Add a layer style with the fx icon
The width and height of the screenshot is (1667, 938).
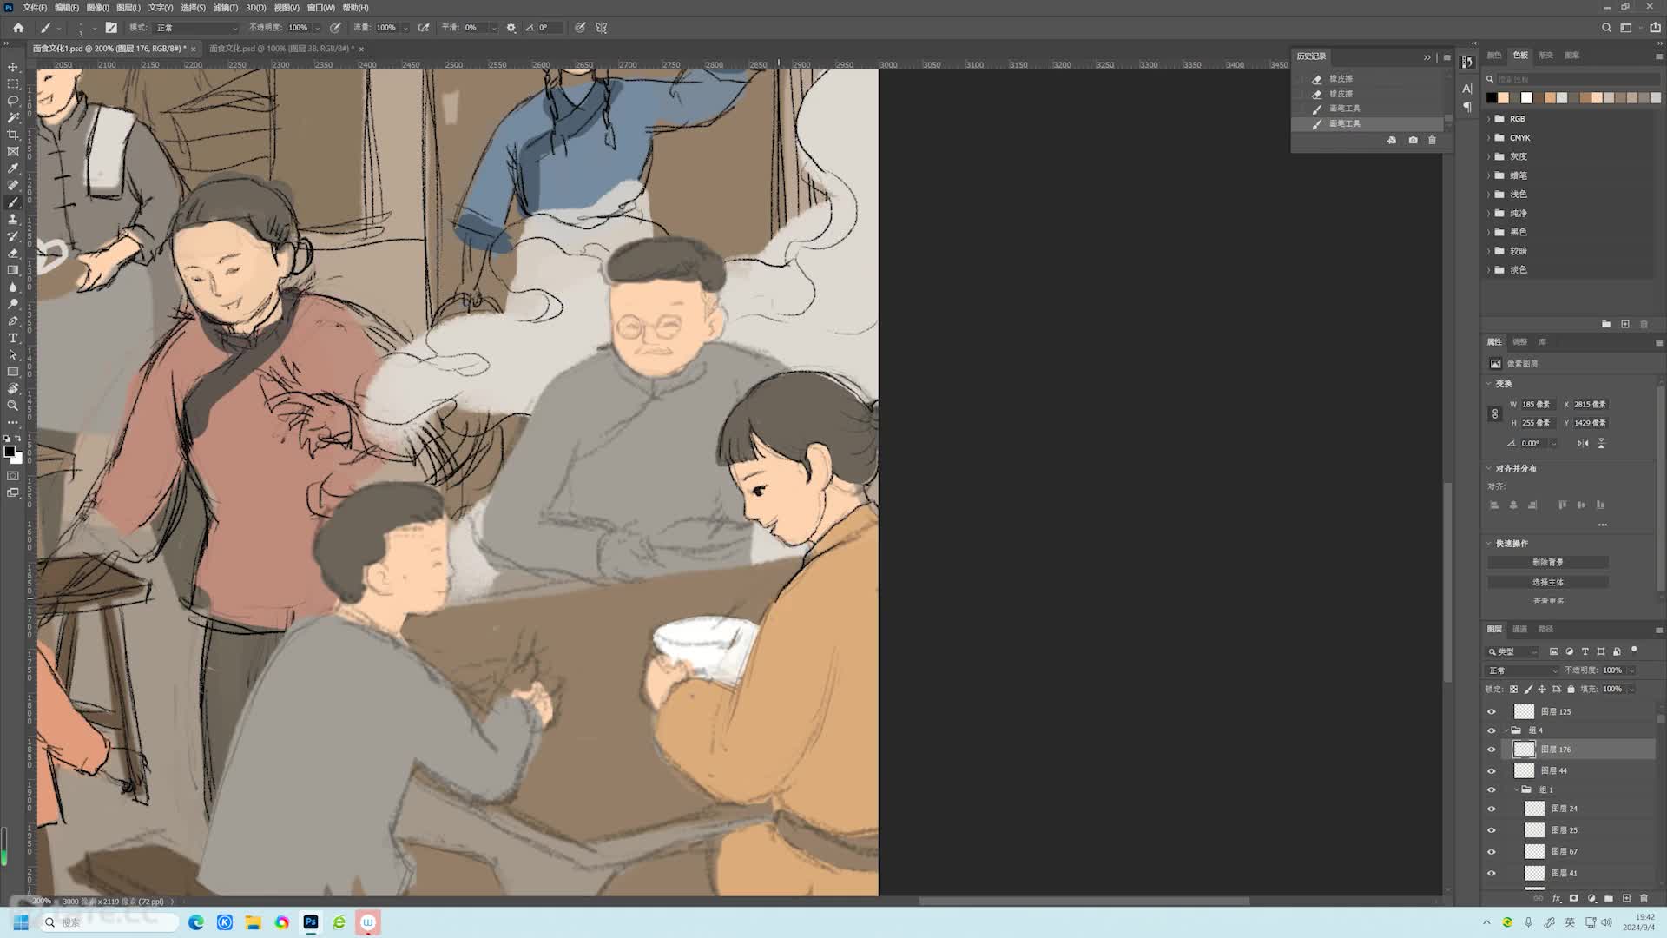(1557, 898)
